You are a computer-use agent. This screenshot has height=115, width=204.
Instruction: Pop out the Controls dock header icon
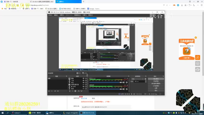(163, 76)
